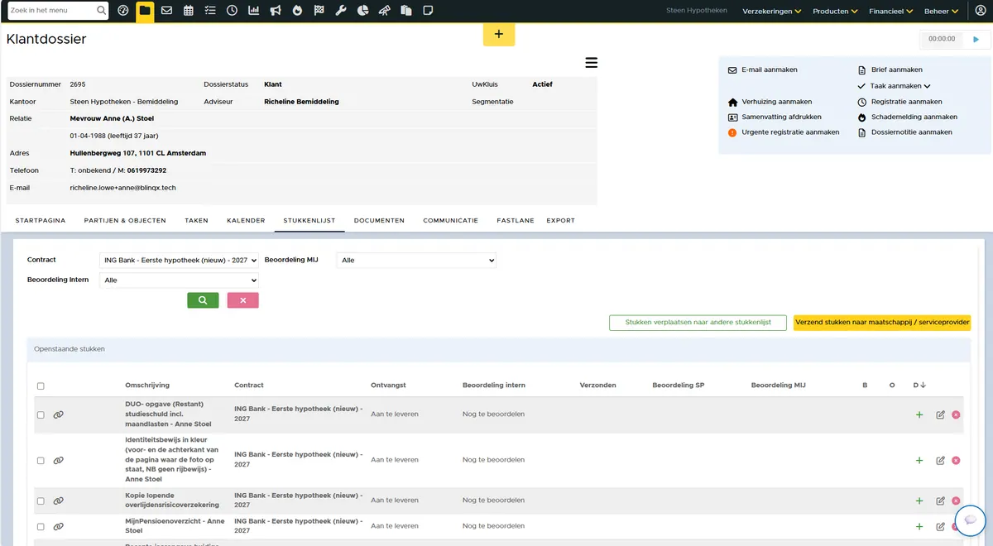Check the Identiteitsbewijs in kleur row checkbox
Screen dimensions: 993x546
point(41,460)
